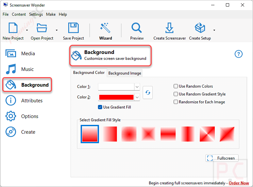253x187 pixels.
Task: Open the Options gear section
Action: tap(22, 116)
